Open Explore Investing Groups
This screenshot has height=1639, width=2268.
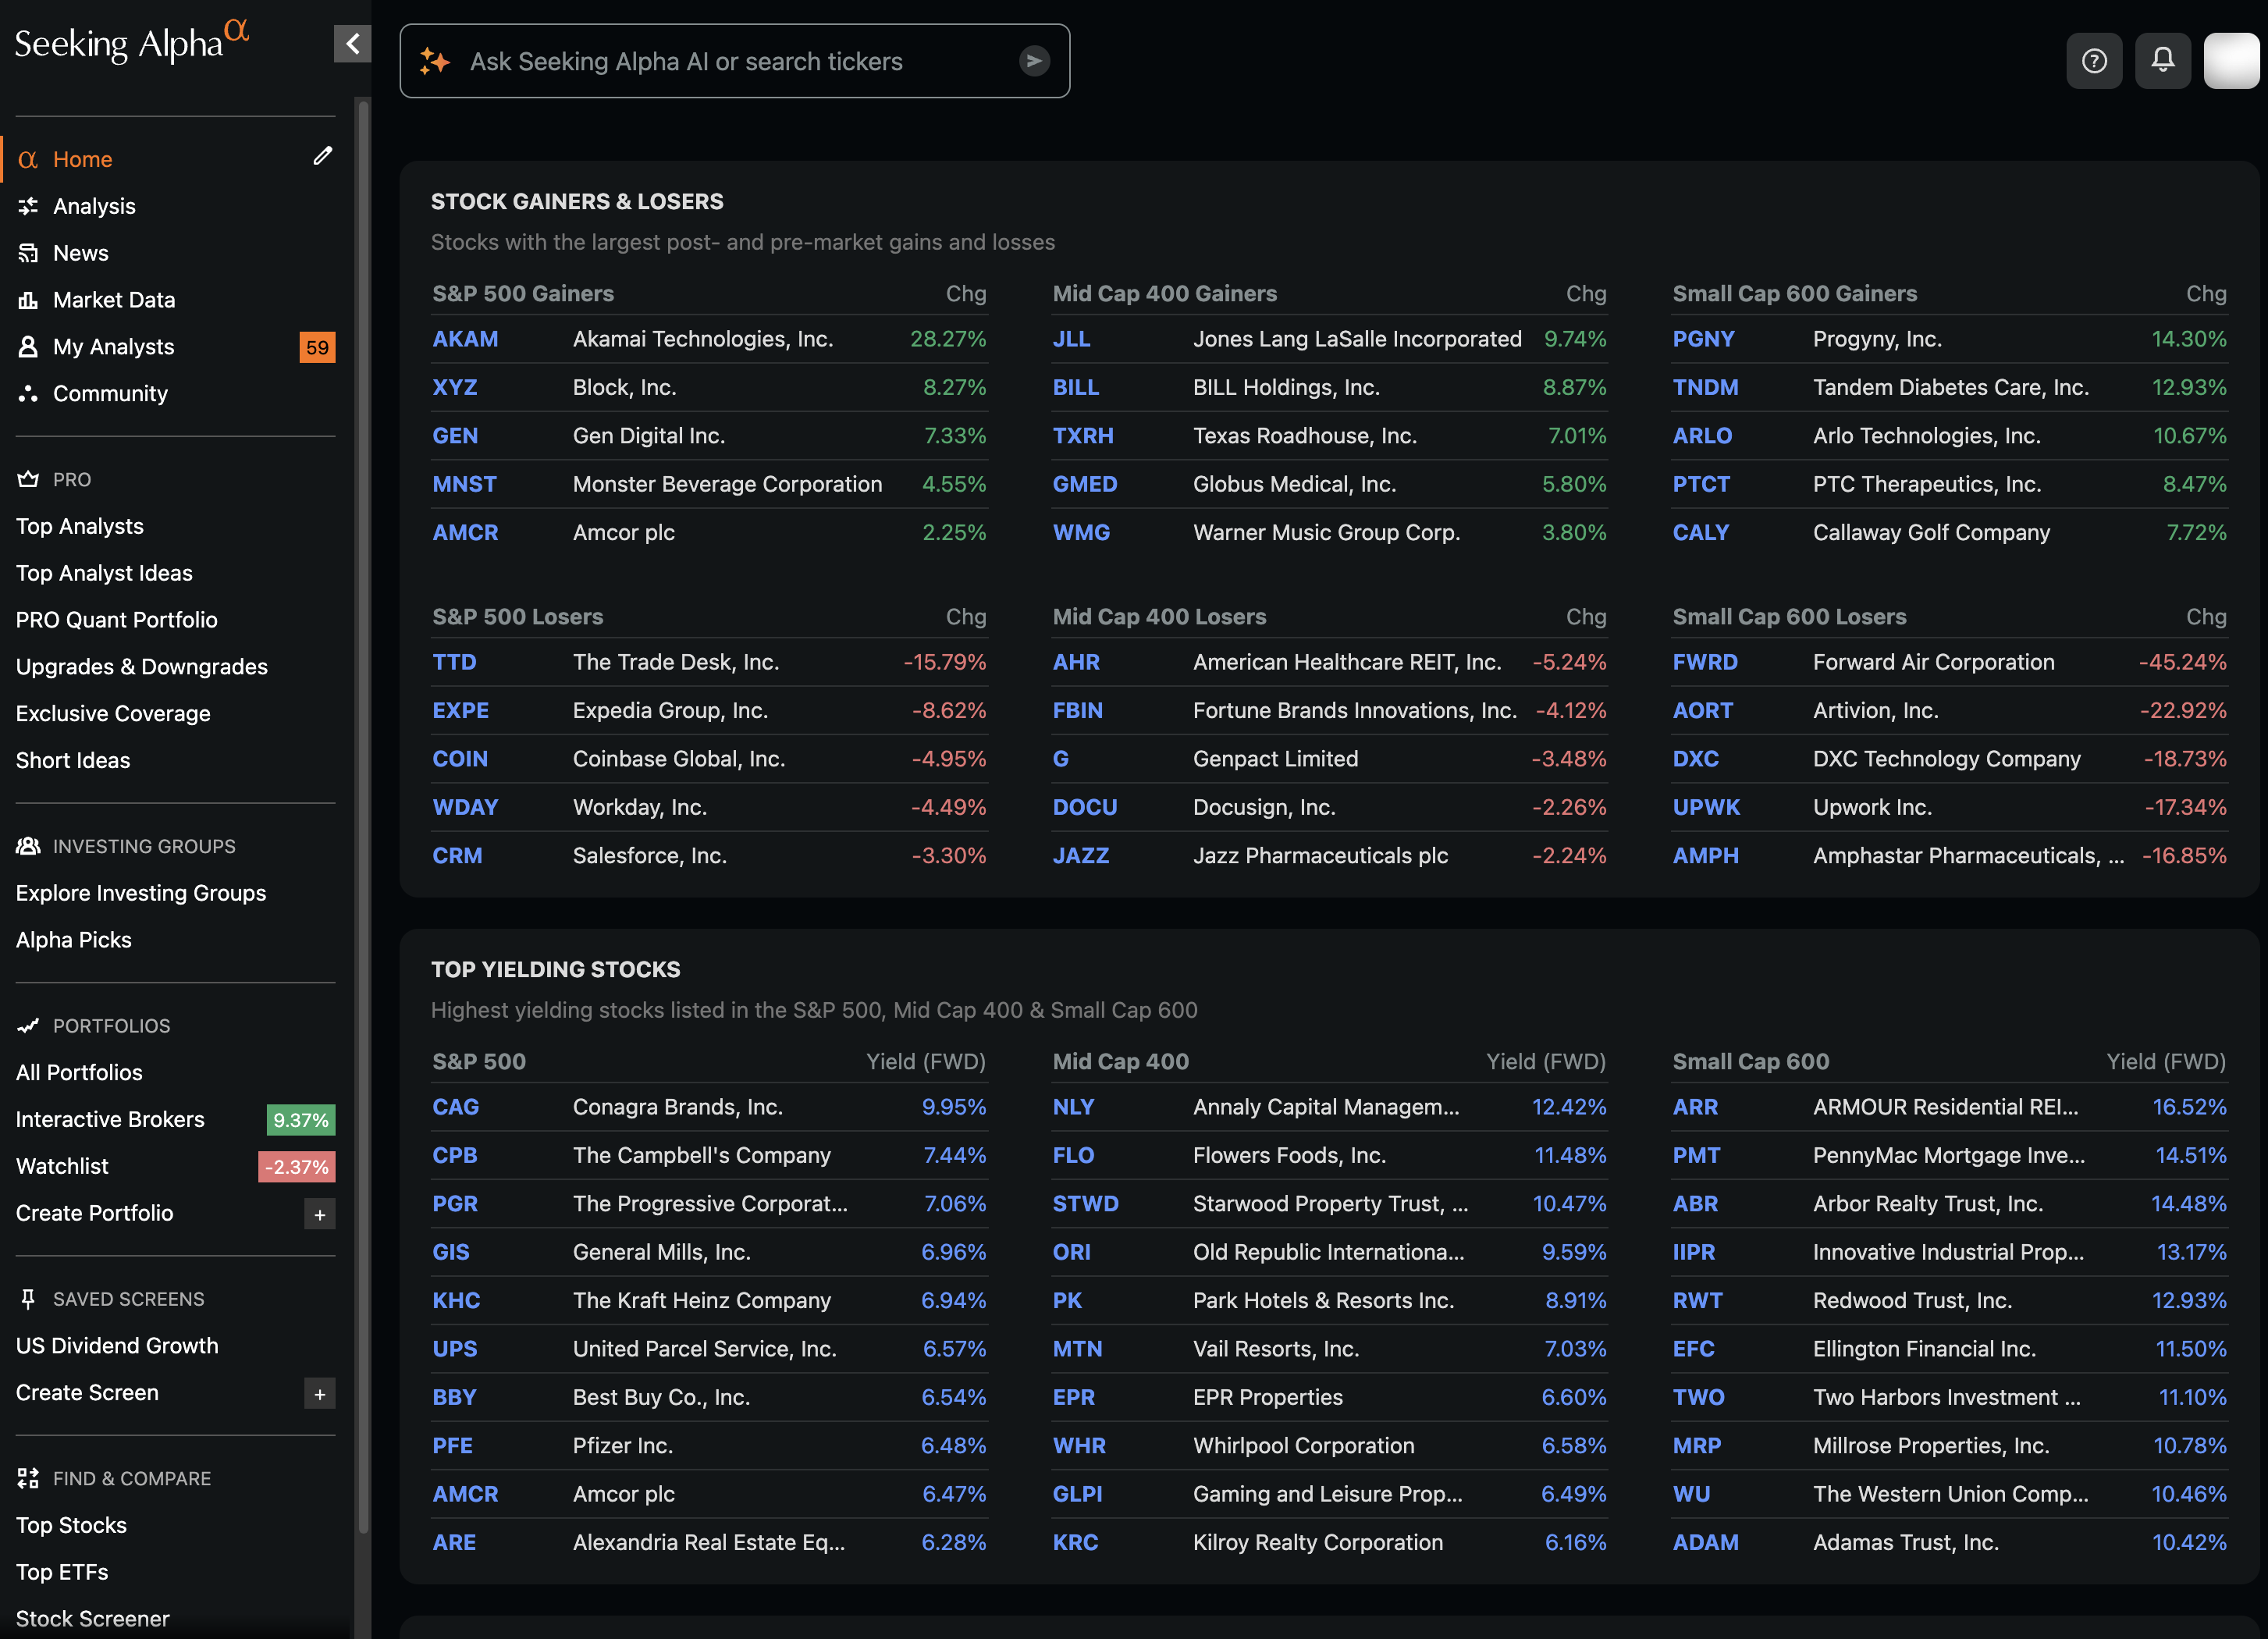140,893
